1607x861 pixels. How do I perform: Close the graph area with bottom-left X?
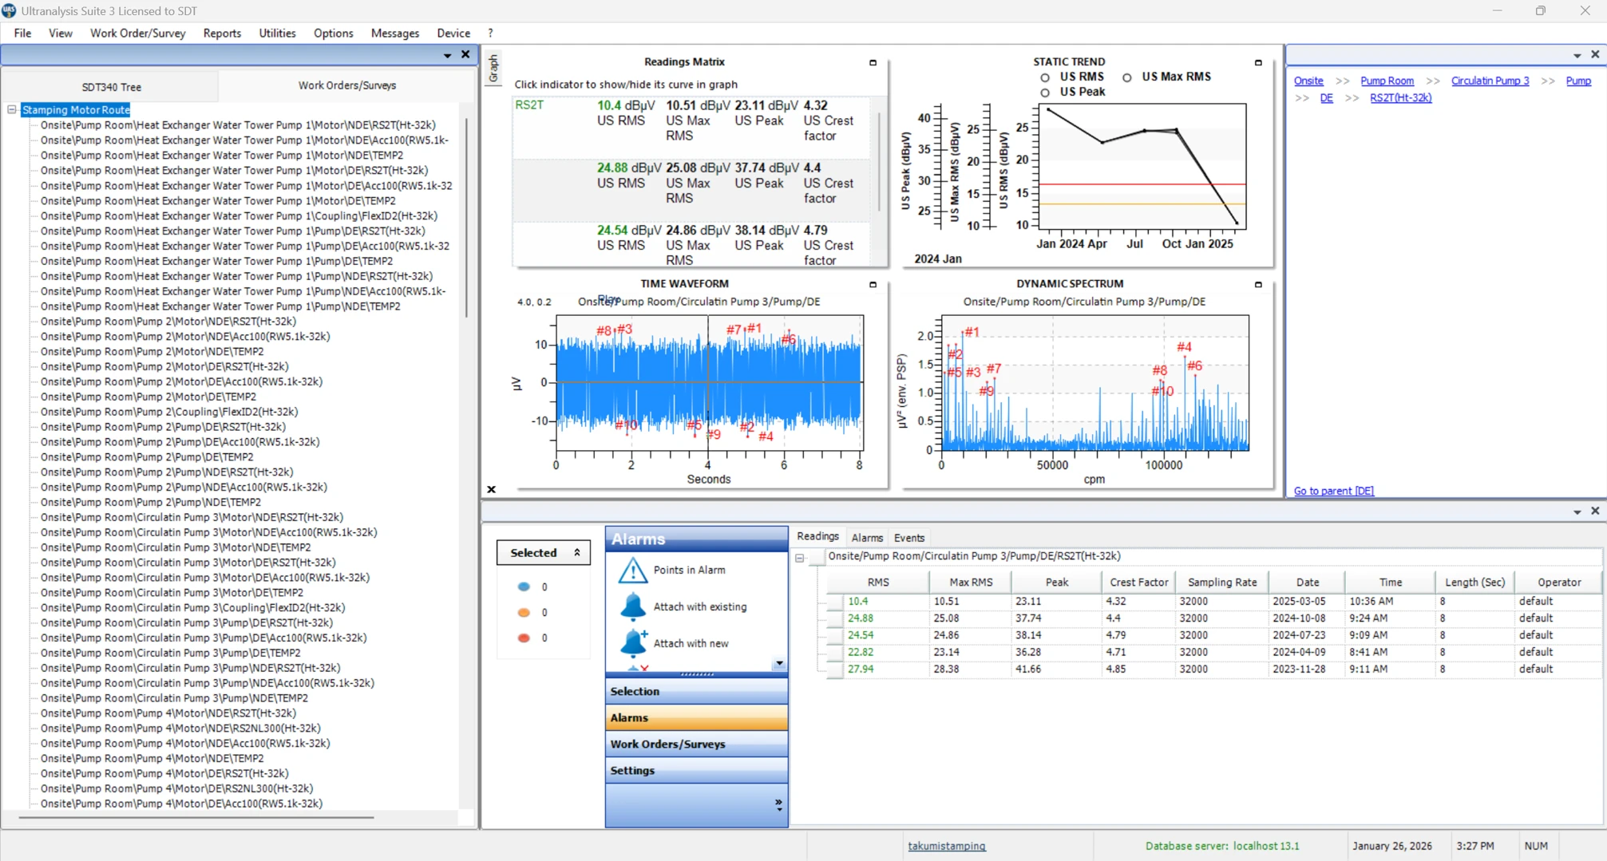tap(492, 489)
